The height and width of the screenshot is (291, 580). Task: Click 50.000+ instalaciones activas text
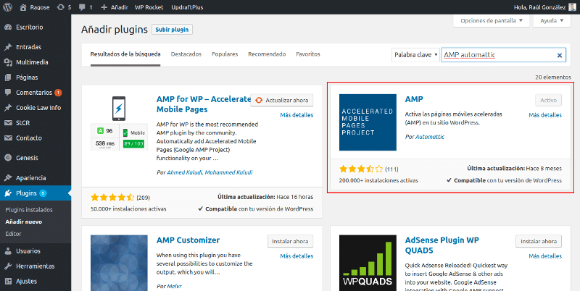(x=128, y=208)
